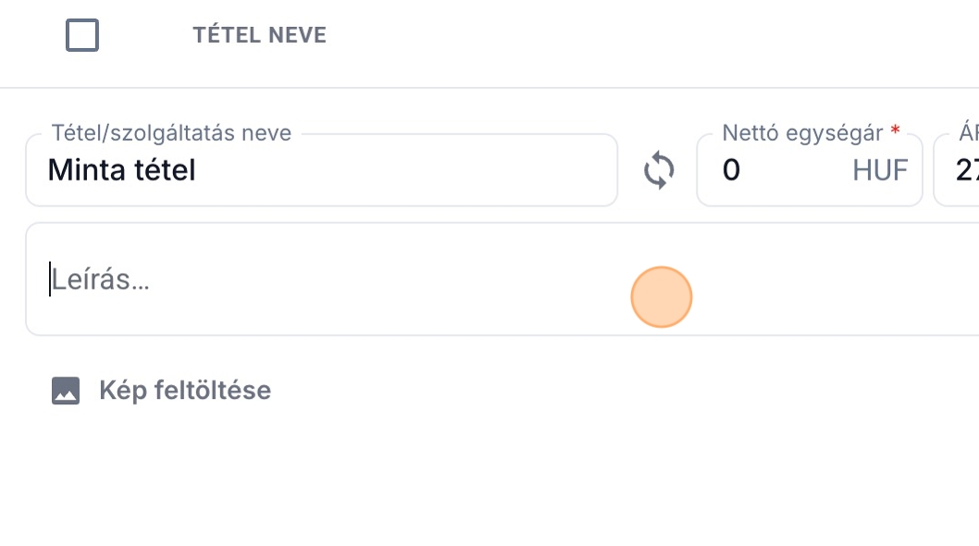Click the 'Minta tétel' text value
979x546 pixels.
(121, 171)
